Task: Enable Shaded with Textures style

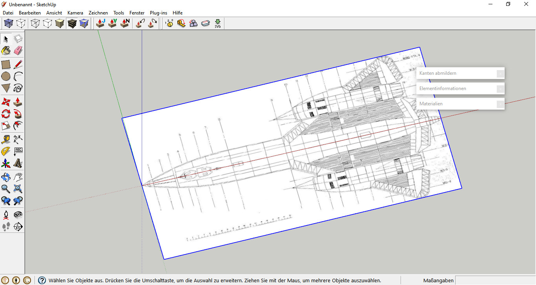Action: coord(72,23)
